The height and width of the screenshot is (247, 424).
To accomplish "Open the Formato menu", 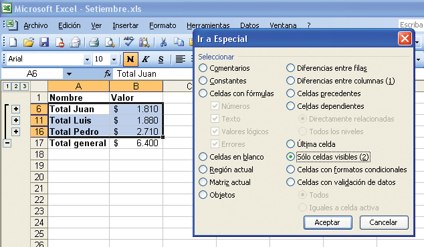I will coord(163,25).
